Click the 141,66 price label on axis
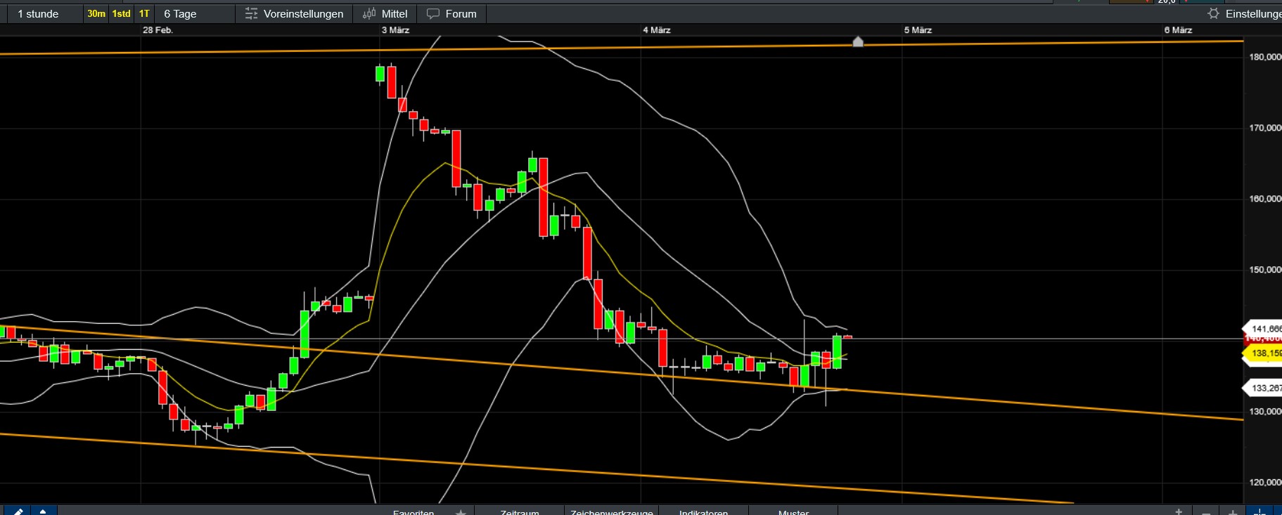The width and height of the screenshot is (1282, 515). point(1264,329)
